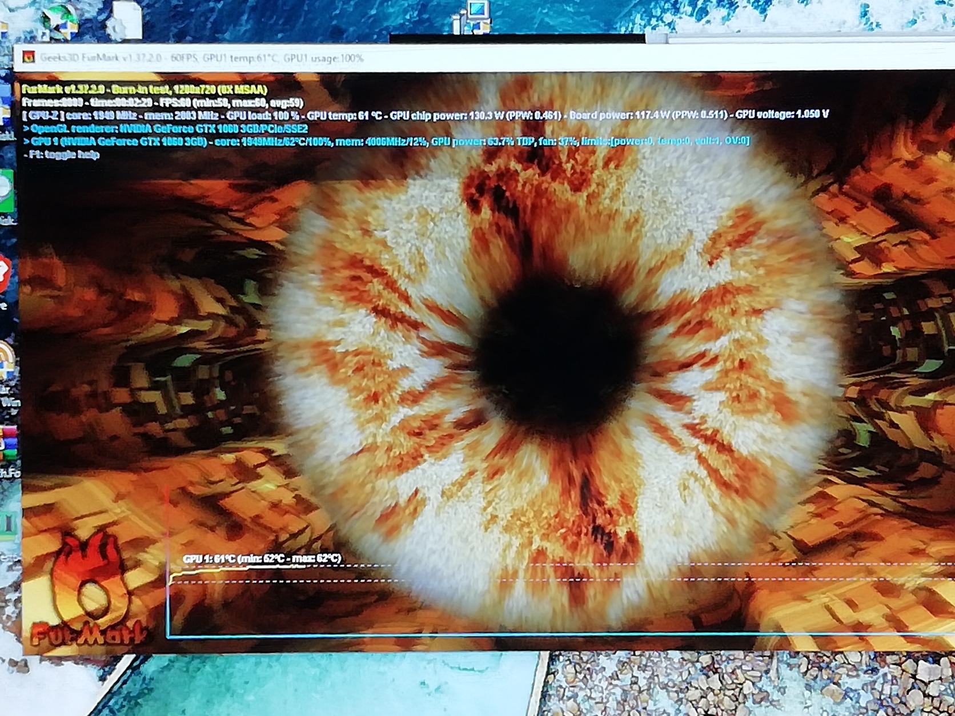Click the "GPU 1 (NVIDIA GeForce GTX 1060 3GB)" line
The image size is (955, 716).
click(x=387, y=141)
